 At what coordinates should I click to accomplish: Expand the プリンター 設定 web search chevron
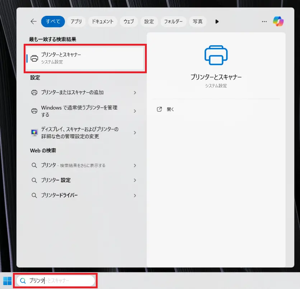coord(135,180)
